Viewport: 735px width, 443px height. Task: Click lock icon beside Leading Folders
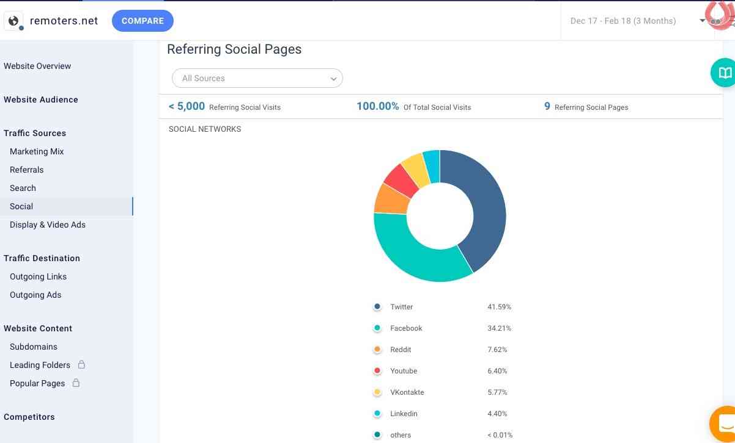(x=81, y=365)
